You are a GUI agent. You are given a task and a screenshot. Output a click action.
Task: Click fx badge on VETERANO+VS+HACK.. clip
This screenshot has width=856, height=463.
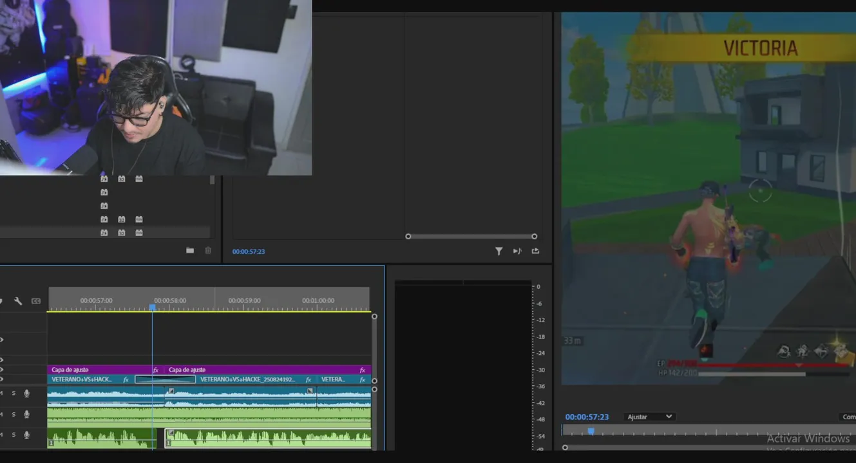coord(126,379)
